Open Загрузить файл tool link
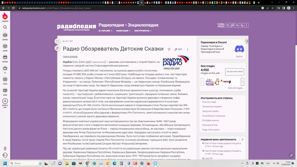Image resolution: width=297 pixels, height=167 pixels. [210, 111]
